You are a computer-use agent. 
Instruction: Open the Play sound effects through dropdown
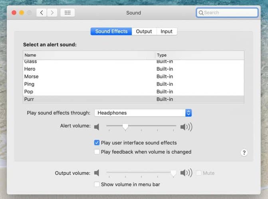[x=143, y=113]
